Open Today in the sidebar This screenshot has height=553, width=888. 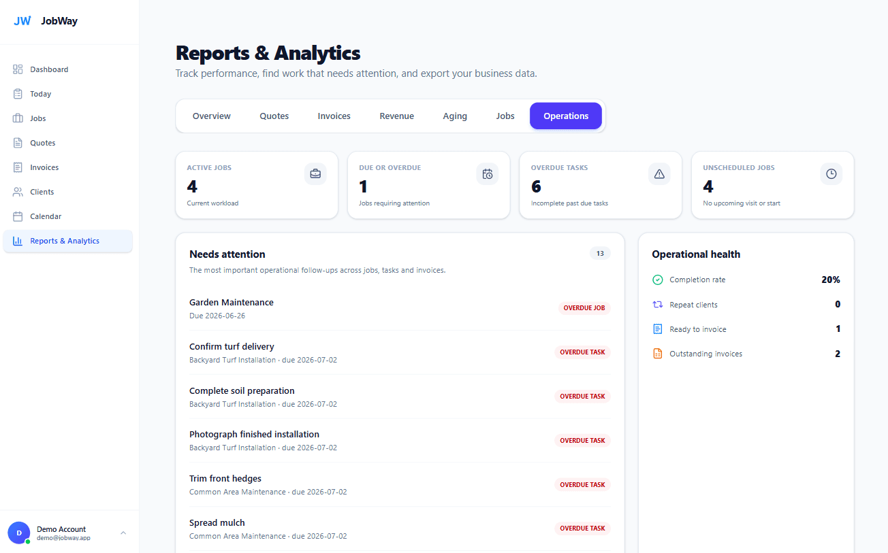[68, 94]
